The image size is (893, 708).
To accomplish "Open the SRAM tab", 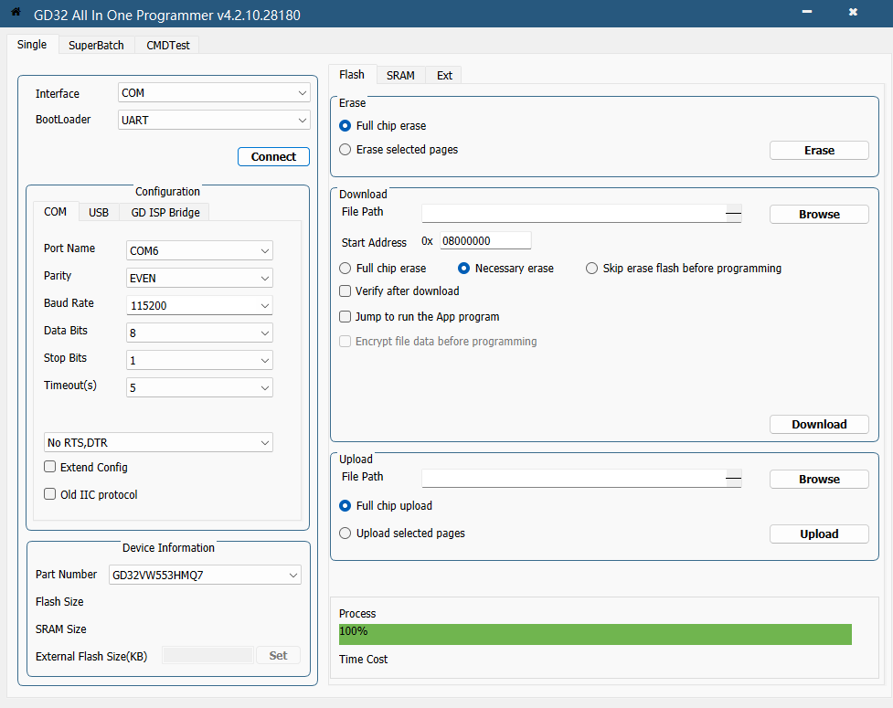I will (x=400, y=76).
